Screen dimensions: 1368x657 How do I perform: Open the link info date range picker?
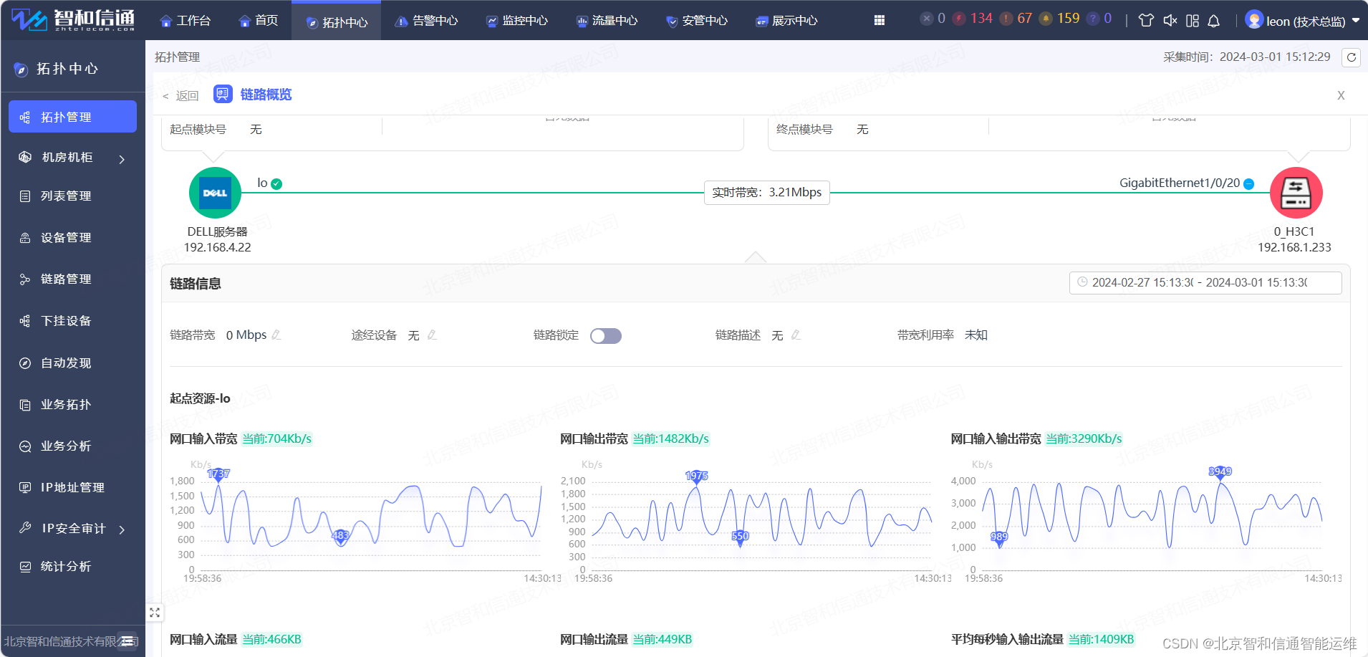1205,283
